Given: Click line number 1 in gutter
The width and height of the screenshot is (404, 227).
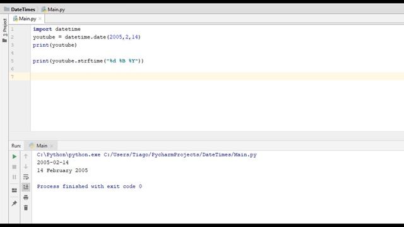Looking at the screenshot, I should [x=12, y=29].
